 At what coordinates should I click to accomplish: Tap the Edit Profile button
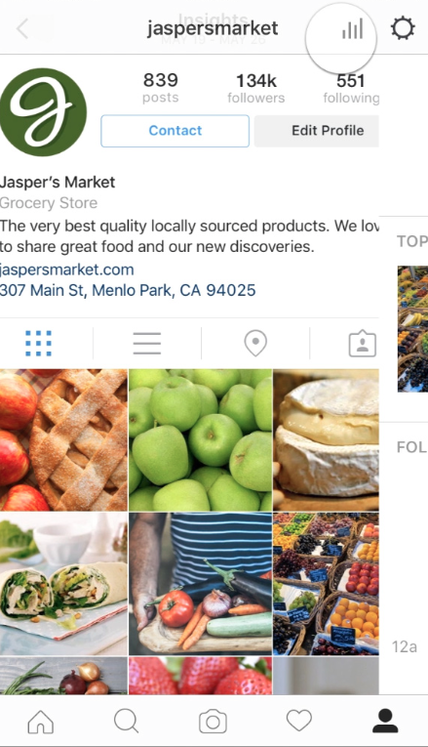[317, 131]
